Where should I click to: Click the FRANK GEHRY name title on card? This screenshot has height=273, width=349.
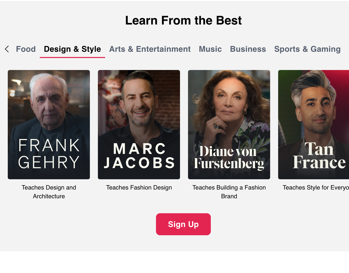[x=49, y=154]
